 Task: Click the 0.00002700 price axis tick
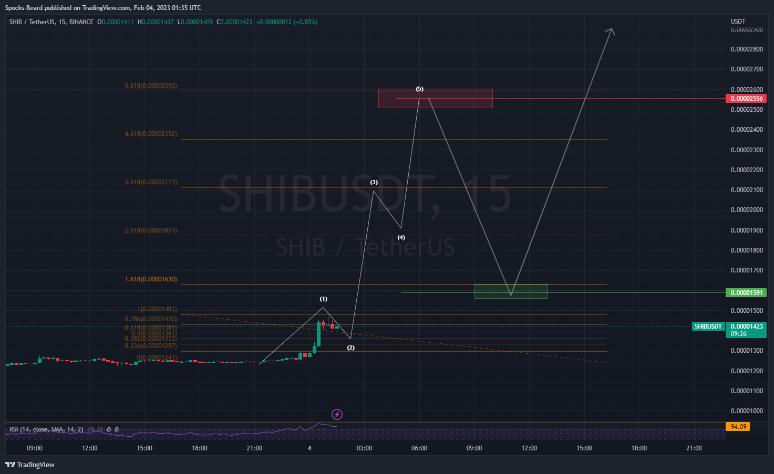click(747, 69)
